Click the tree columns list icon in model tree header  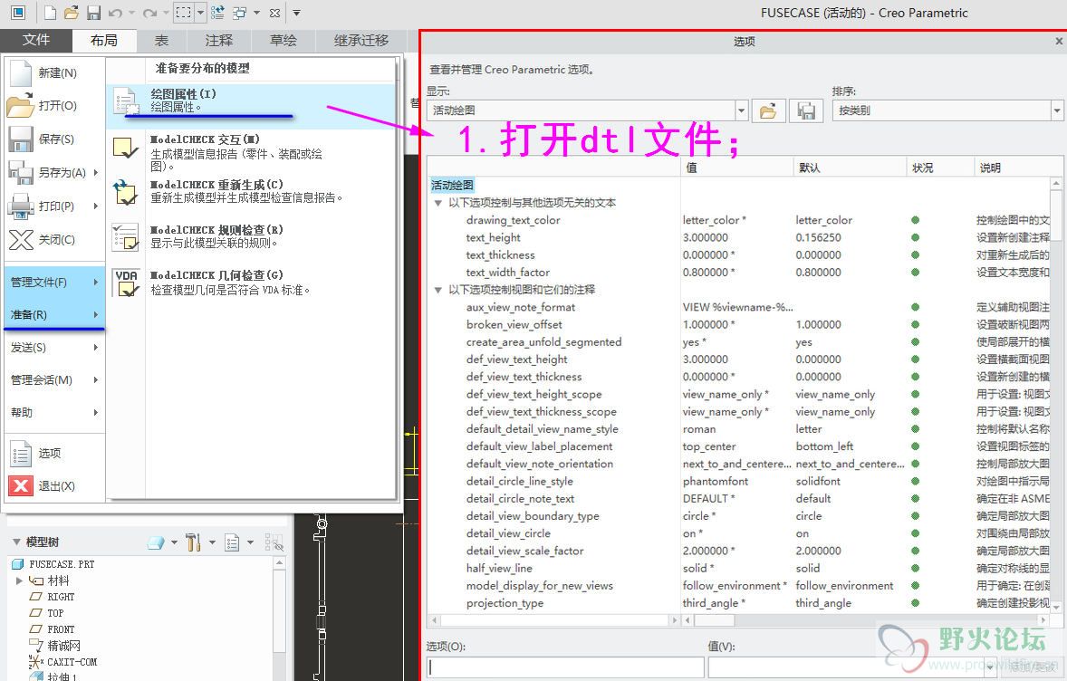pos(232,542)
